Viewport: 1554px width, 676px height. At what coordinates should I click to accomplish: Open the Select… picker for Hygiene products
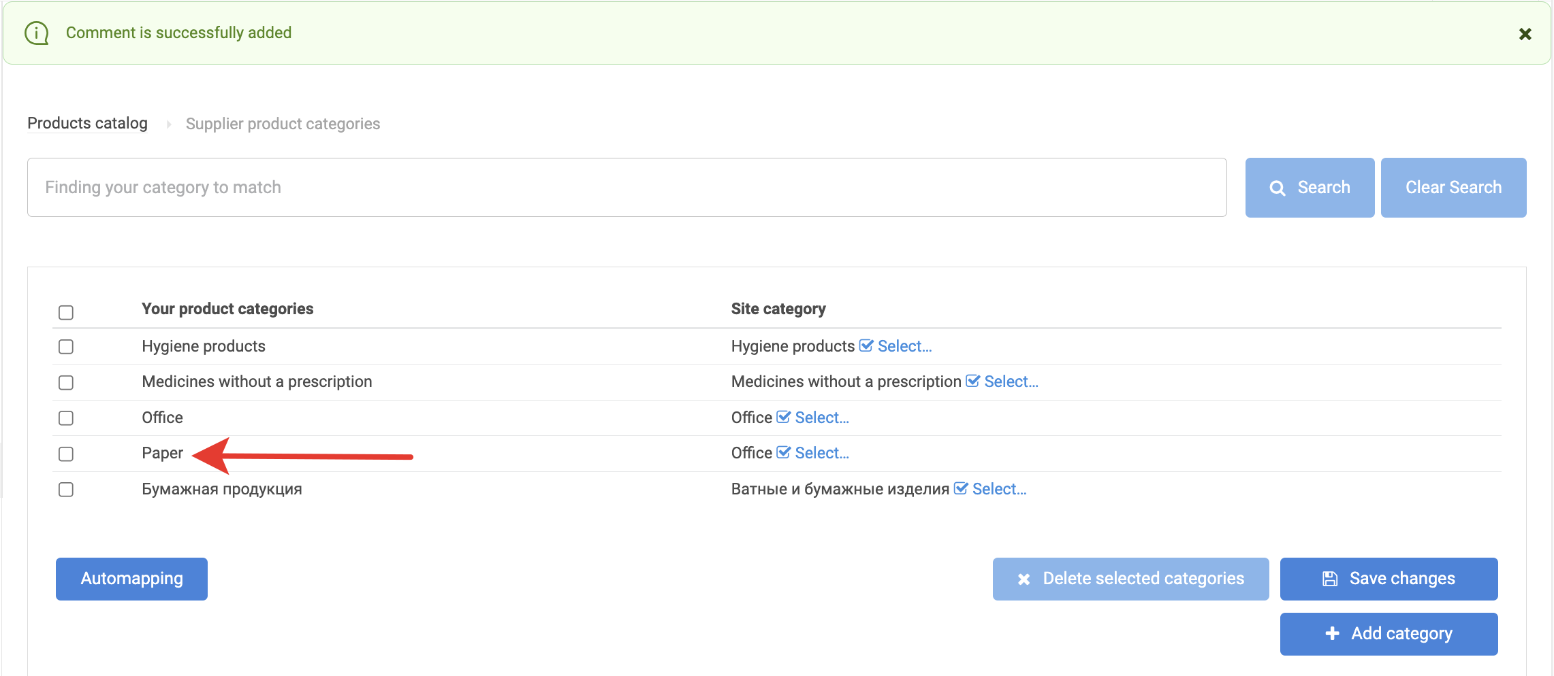[904, 346]
